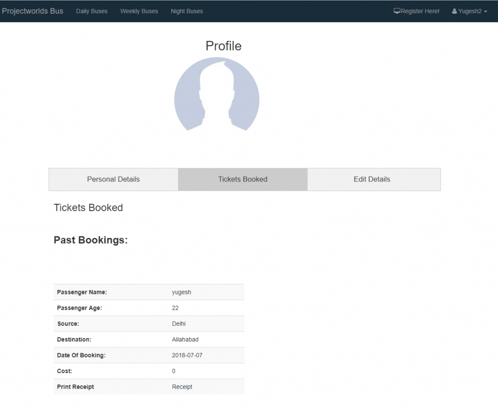
Task: Select the Passenger Name row showing yugesh
Action: click(x=148, y=292)
